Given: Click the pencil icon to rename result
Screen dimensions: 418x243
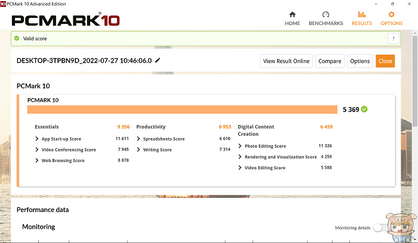Looking at the screenshot, I should click(x=158, y=60).
